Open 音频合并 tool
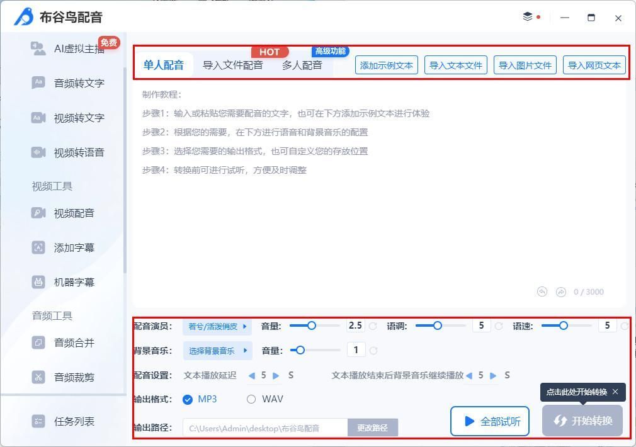 click(63, 342)
